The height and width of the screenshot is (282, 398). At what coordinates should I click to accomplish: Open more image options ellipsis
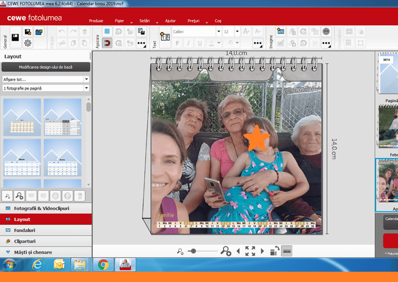point(326,43)
